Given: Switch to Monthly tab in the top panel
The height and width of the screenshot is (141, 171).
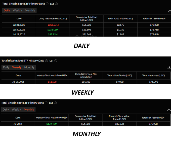Looking at the screenshot, I should tap(30, 11).
